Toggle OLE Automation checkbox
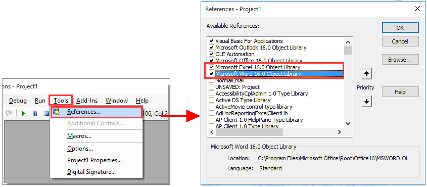Screen dimensions: 427x187 point(211,54)
